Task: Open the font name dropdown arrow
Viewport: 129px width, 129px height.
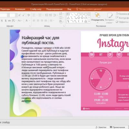Action: click(x=8, y=15)
